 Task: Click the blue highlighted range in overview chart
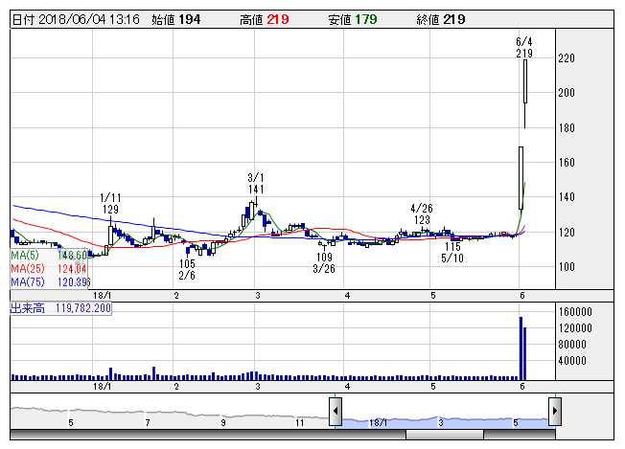click(445, 416)
